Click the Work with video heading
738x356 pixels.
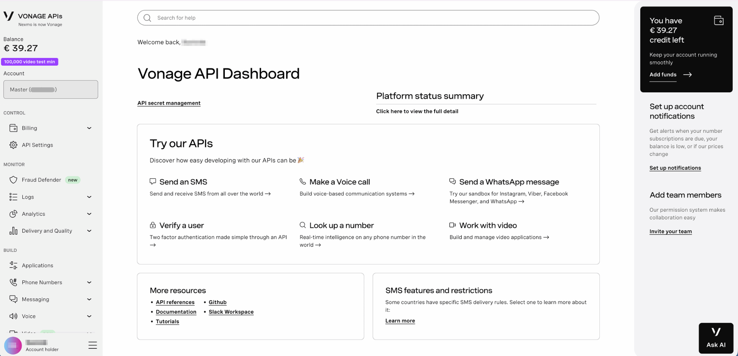488,225
